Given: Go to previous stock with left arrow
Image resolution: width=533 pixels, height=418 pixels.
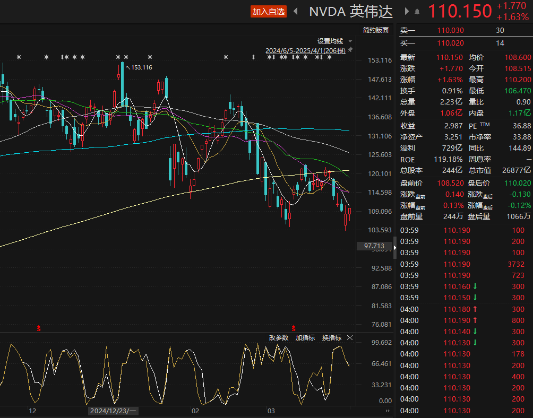Looking at the screenshot, I should (295, 12).
